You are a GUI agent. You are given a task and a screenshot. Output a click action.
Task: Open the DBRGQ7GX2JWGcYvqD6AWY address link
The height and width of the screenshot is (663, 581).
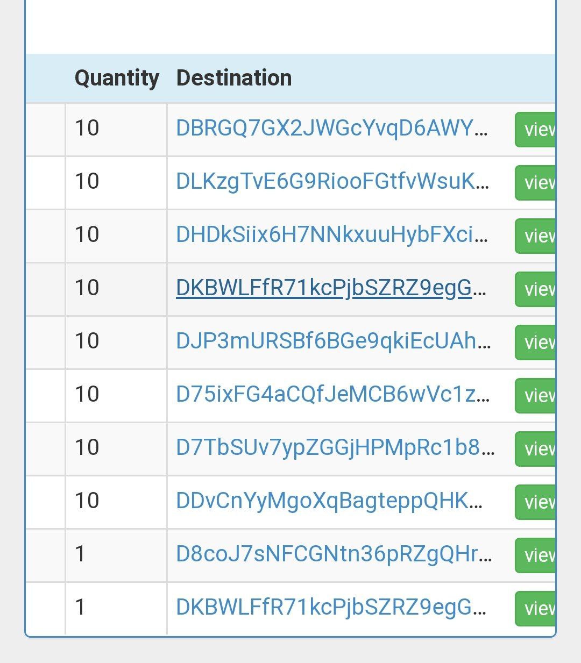332,129
